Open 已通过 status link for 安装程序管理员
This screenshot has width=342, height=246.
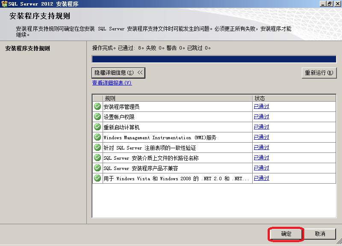click(261, 106)
